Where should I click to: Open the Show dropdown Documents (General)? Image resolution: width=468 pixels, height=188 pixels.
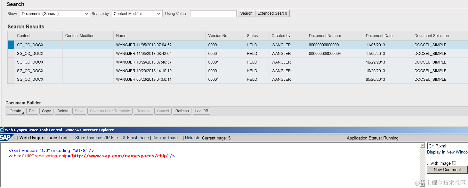tap(55, 14)
